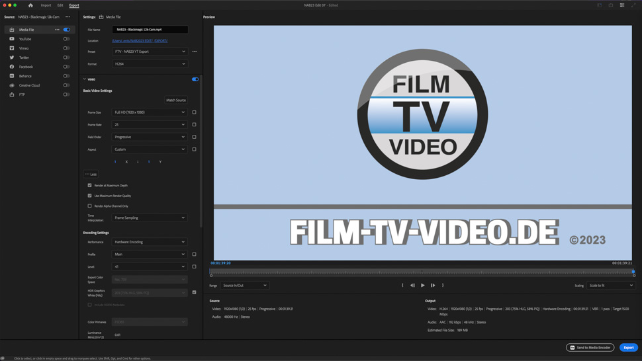This screenshot has height=361, width=642.
Task: Open the Frame Size dropdown
Action: (150, 112)
